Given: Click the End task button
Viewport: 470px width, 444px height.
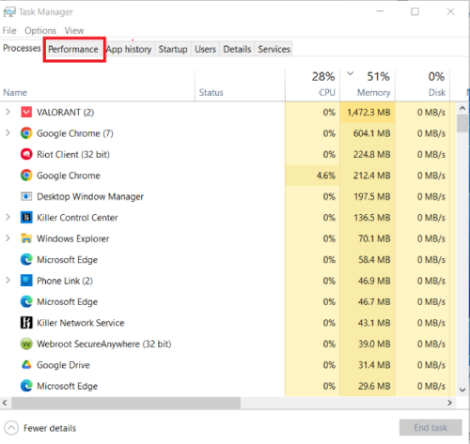Looking at the screenshot, I should (431, 427).
